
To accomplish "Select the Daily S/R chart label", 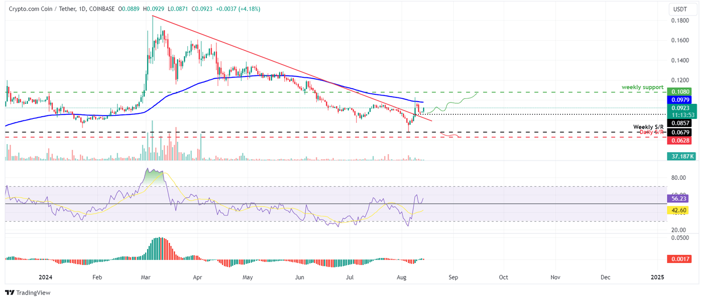I will [x=652, y=132].
